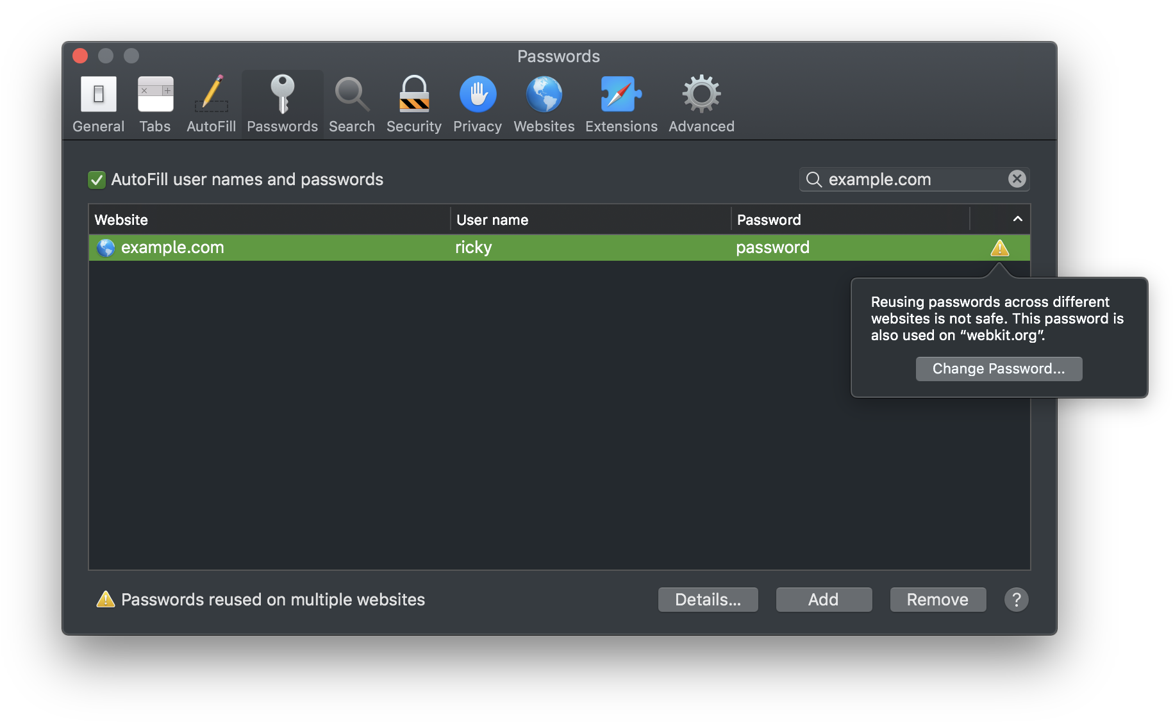Viewport: 1173px width, 722px height.
Task: Click the red close window button
Action: pyautogui.click(x=80, y=56)
